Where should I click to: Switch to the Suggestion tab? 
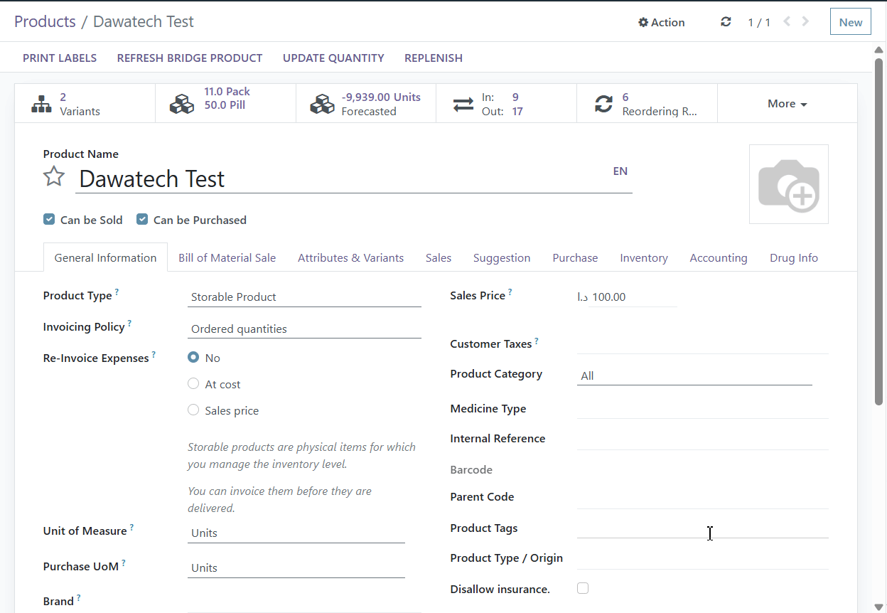[502, 257]
